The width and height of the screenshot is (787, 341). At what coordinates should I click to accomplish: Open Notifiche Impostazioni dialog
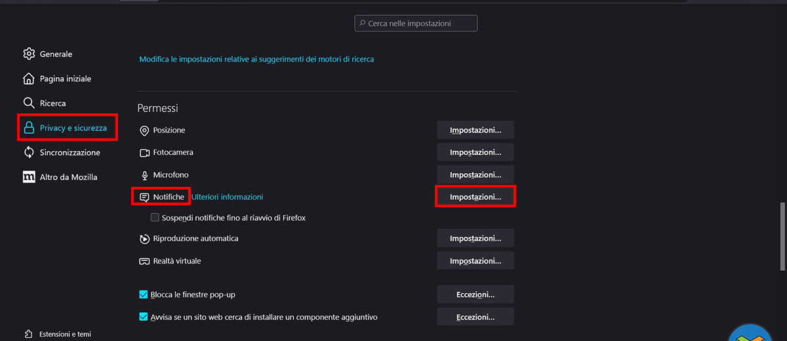pos(475,197)
